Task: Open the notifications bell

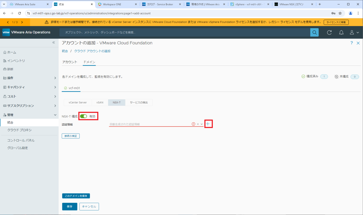Action: pos(341,32)
